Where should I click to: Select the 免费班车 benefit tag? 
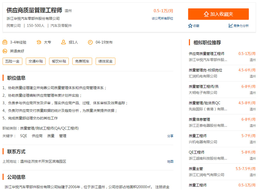82,61
